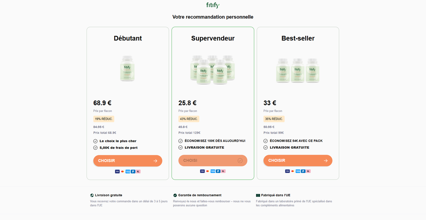This screenshot has height=220, width=426.
Task: Click the '43% RÉDUC.' discount badge
Action: [189, 119]
